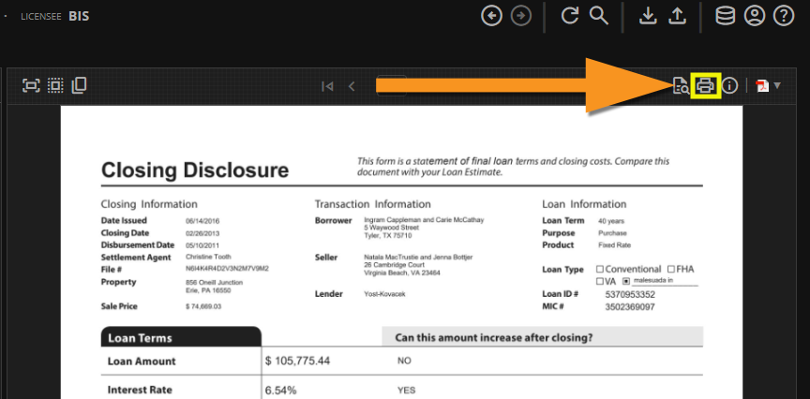Click the Closing Disclosure heading
This screenshot has width=810, height=399.
pos(195,170)
